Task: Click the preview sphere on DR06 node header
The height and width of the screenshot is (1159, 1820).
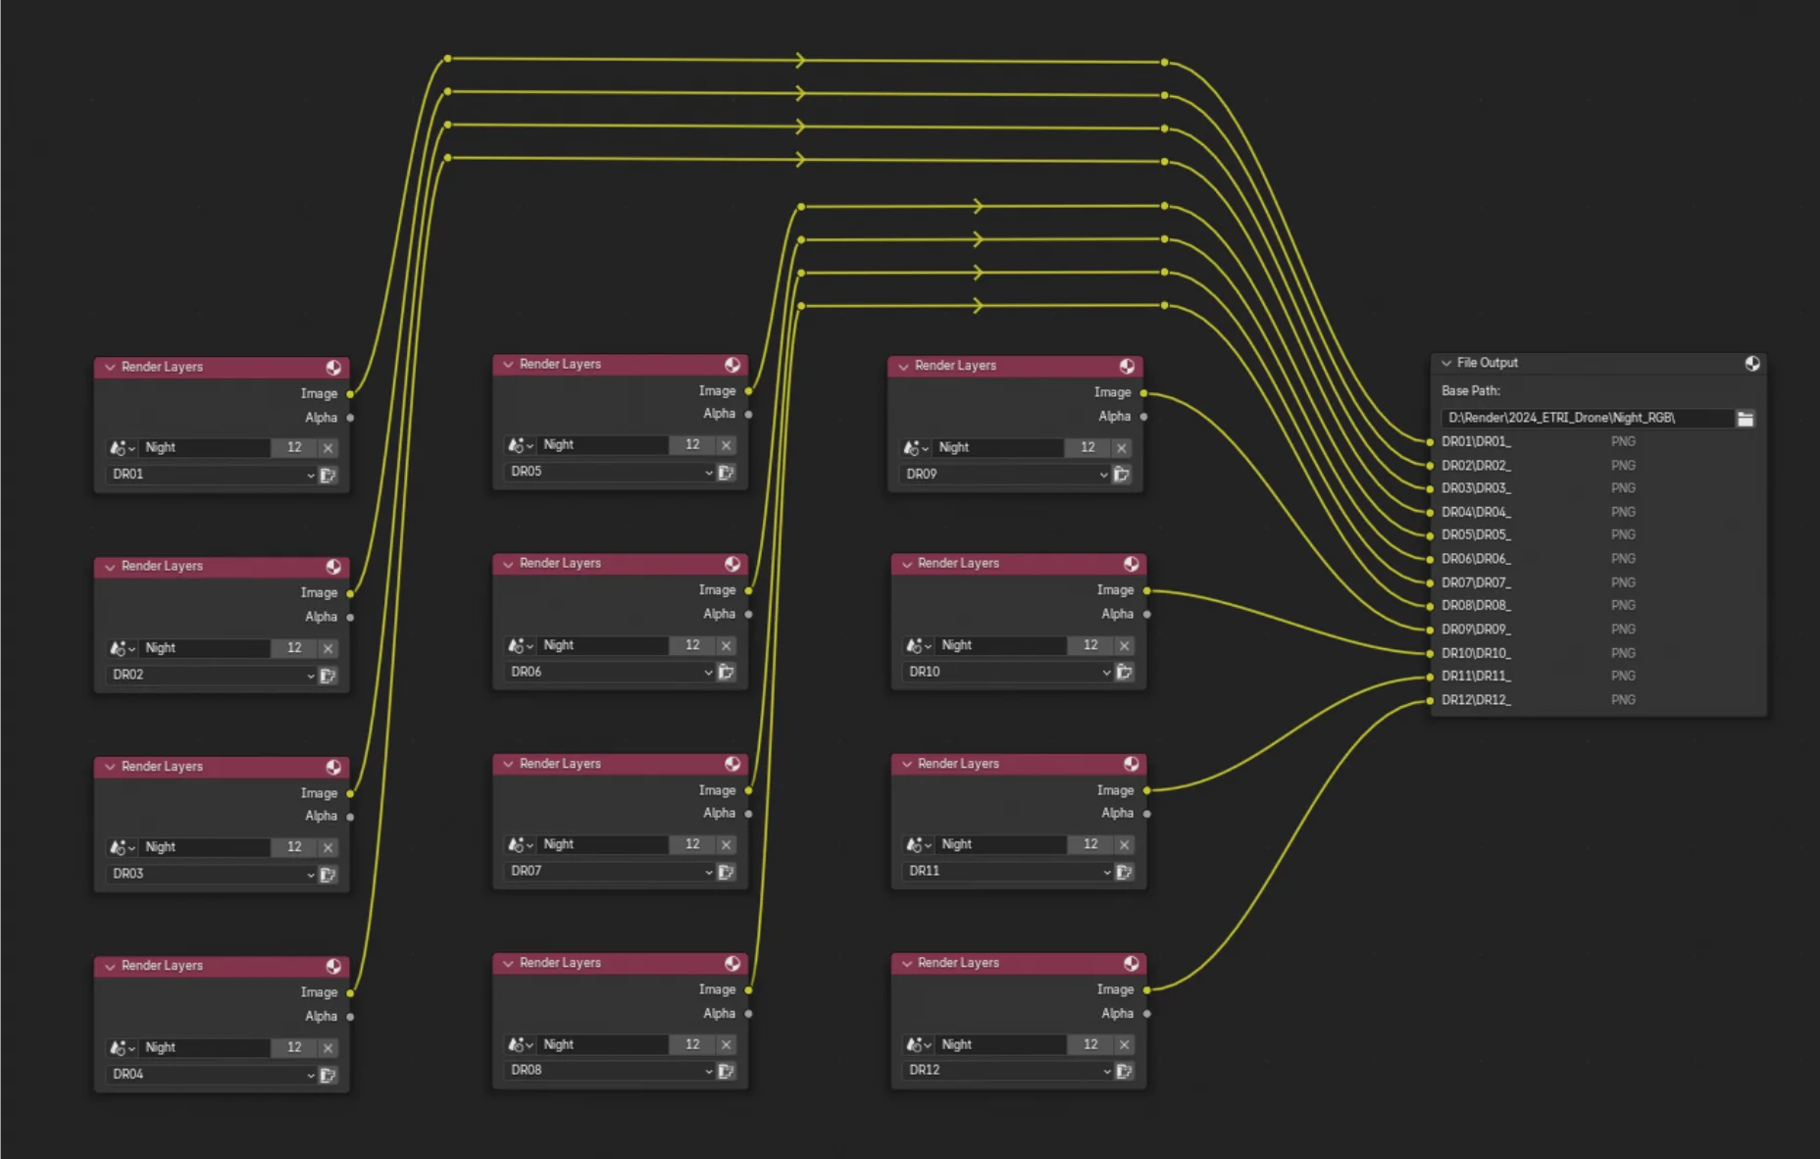Action: coord(733,563)
